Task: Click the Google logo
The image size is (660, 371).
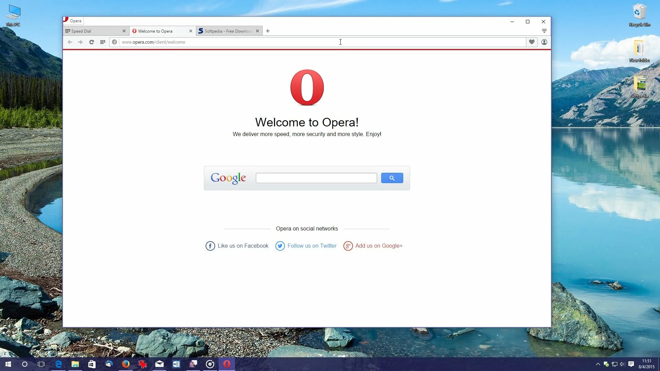Action: click(228, 178)
